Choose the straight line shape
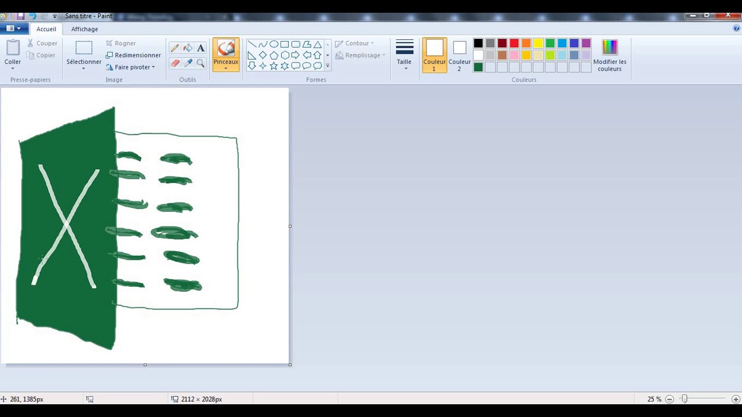 (x=252, y=45)
